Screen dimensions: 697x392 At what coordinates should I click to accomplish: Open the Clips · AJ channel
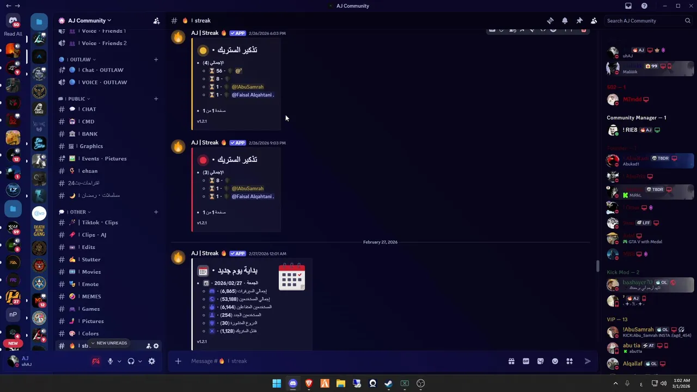coord(108,235)
